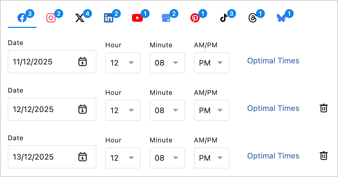This screenshot has height=177, width=338.
Task: Open the LinkedIn channel tab
Action: click(x=109, y=17)
